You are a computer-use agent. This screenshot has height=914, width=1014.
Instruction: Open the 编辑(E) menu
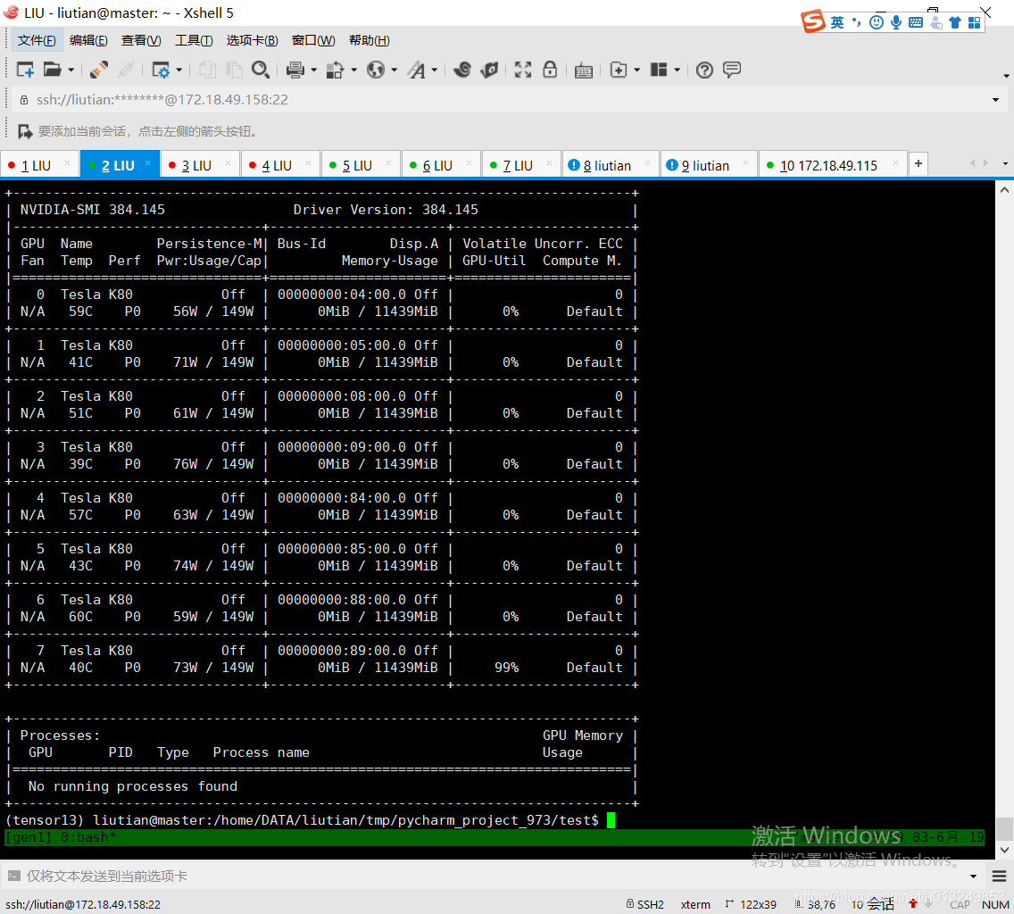(88, 40)
